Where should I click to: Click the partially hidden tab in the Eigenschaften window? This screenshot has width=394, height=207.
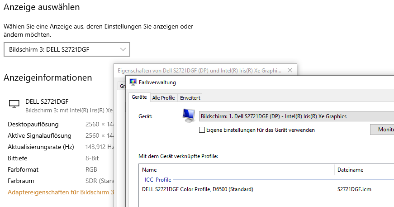tap(122, 86)
